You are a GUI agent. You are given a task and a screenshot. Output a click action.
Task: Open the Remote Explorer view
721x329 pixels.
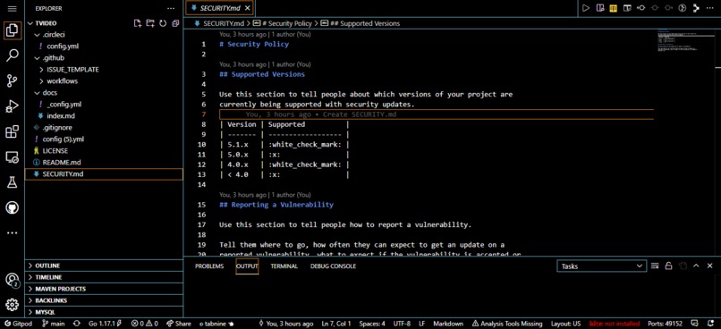pos(12,157)
